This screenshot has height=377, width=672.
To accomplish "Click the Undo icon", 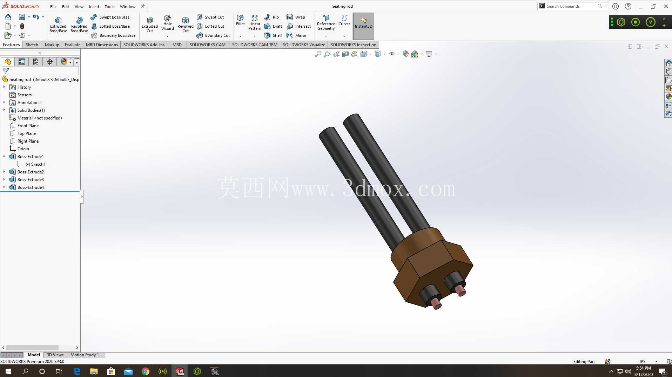I will [x=36, y=17].
